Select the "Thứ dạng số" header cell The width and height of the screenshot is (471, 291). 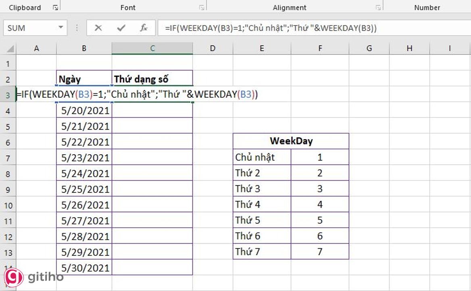point(152,79)
